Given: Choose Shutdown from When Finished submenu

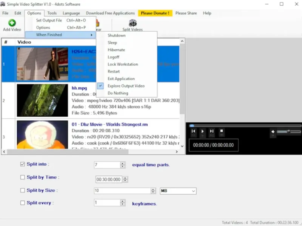Looking at the screenshot, I should pos(117,35).
